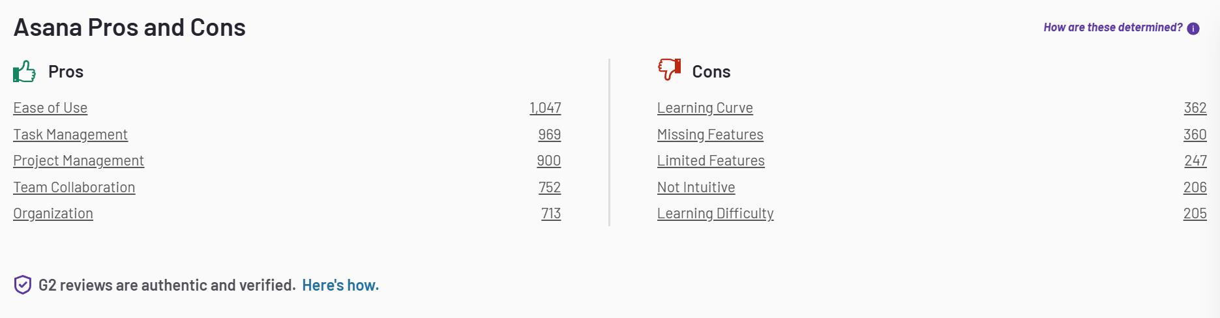Click the info icon beside 'How are these determined?'
The height and width of the screenshot is (318, 1220).
pyautogui.click(x=1193, y=29)
